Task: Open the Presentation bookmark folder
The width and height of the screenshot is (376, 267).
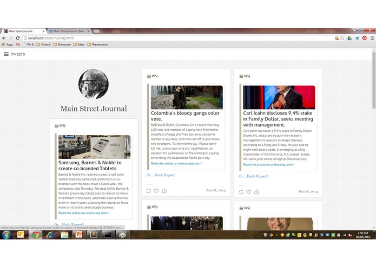Action: [97, 44]
